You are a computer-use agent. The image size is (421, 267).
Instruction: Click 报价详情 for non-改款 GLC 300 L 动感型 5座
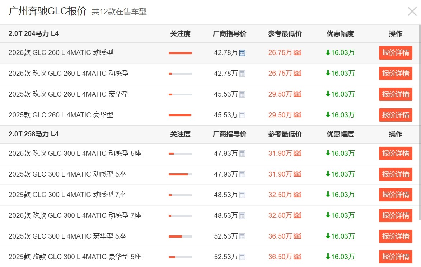click(x=396, y=174)
